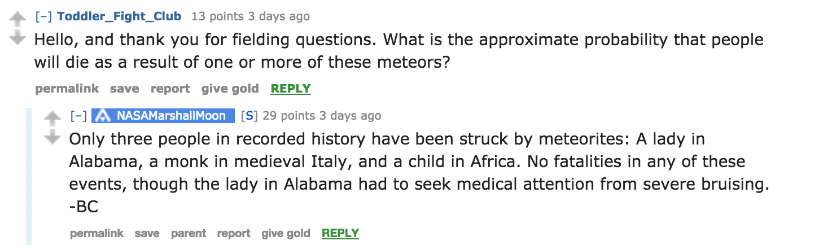Click the NASA flair icon beside NASAMarshallMoon
The height and width of the screenshot is (245, 832).
103,116
